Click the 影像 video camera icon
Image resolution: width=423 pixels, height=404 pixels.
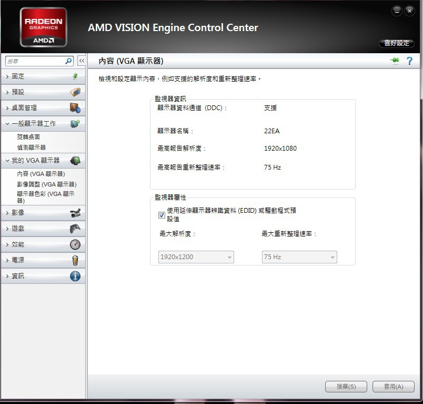point(75,213)
